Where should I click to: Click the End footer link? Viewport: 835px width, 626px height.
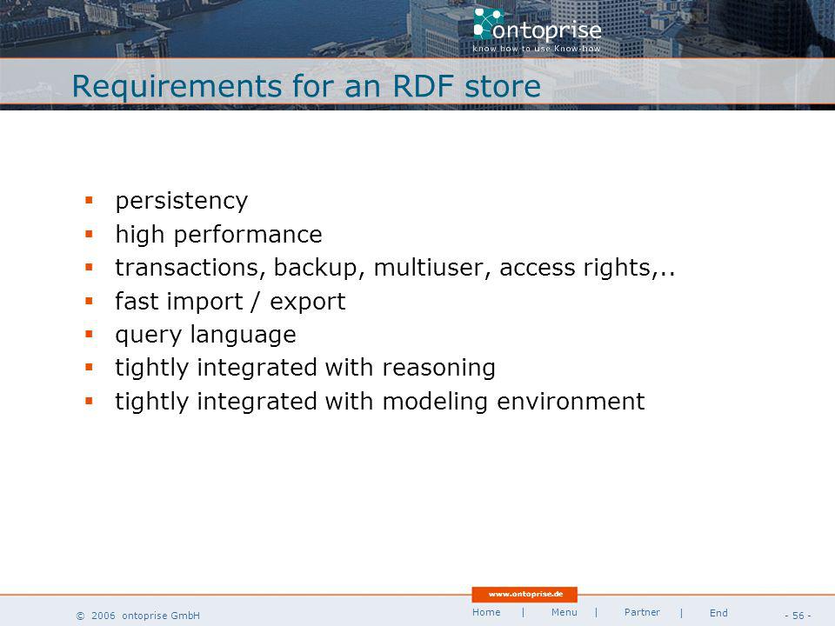[x=718, y=613]
